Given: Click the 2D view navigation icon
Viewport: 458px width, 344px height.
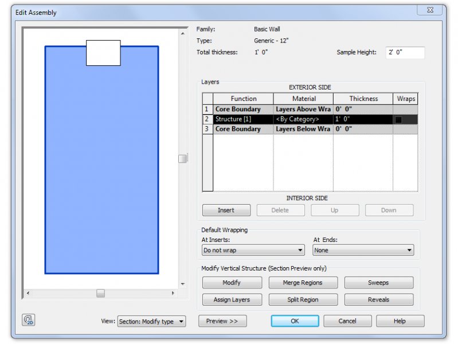Looking at the screenshot, I should [x=28, y=320].
